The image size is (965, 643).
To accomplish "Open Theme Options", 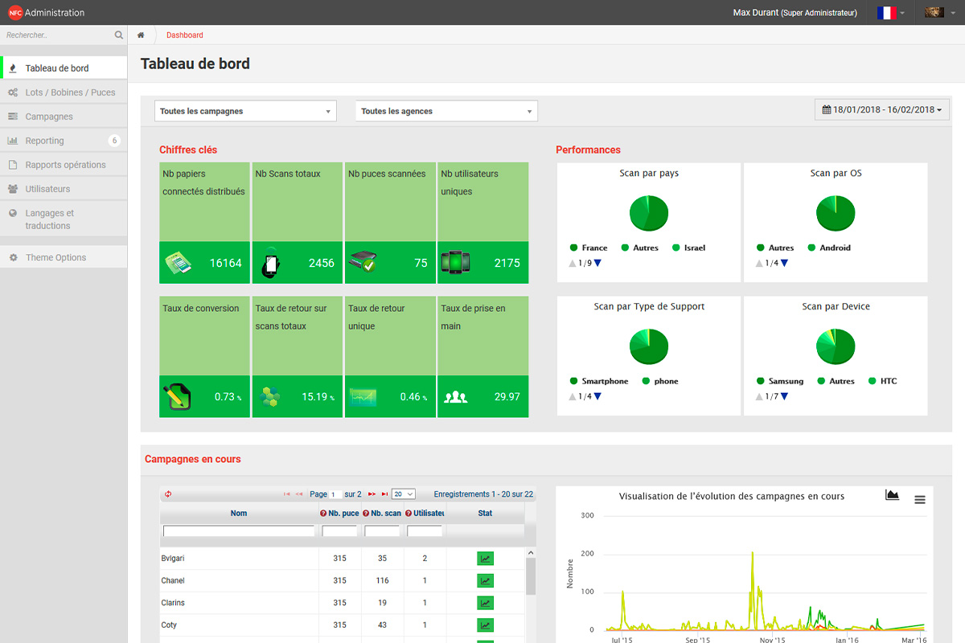I will tap(64, 257).
